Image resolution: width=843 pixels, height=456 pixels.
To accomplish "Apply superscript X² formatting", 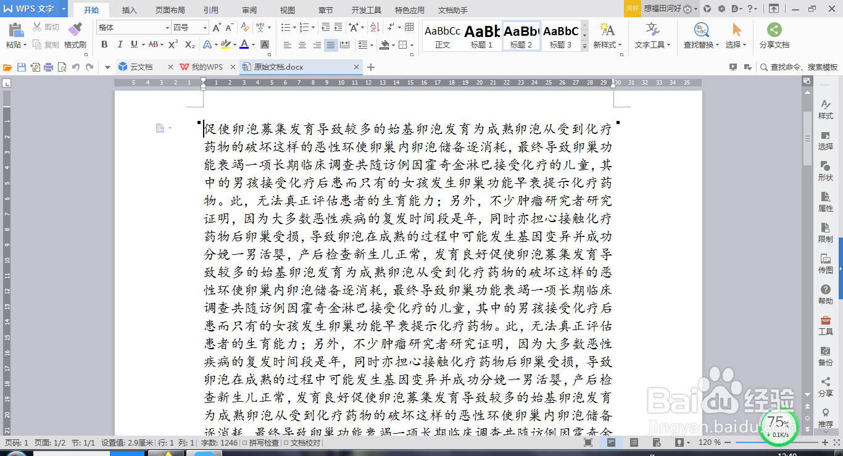I will (x=173, y=44).
